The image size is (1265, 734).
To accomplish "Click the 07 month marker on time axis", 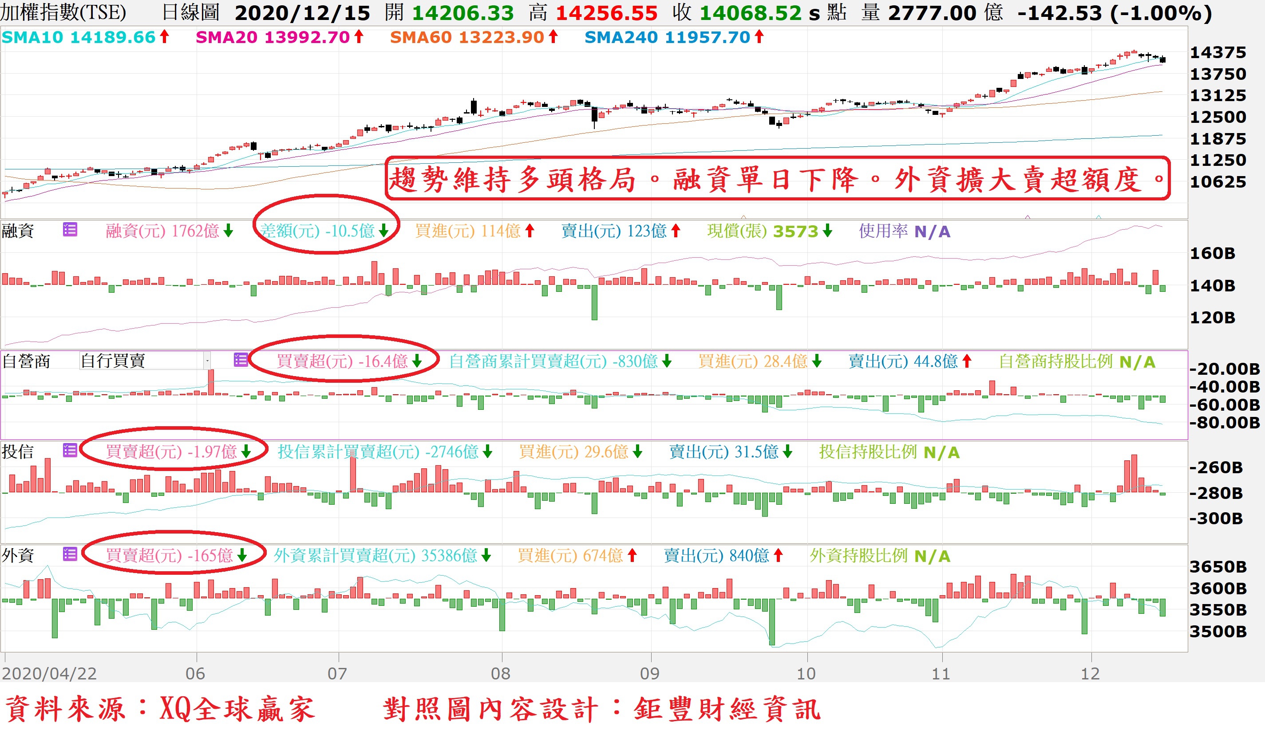I will pyautogui.click(x=337, y=673).
